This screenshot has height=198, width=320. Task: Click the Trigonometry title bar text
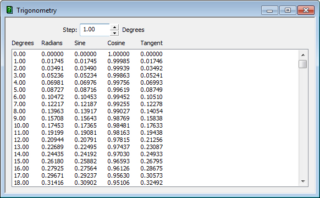click(x=36, y=10)
